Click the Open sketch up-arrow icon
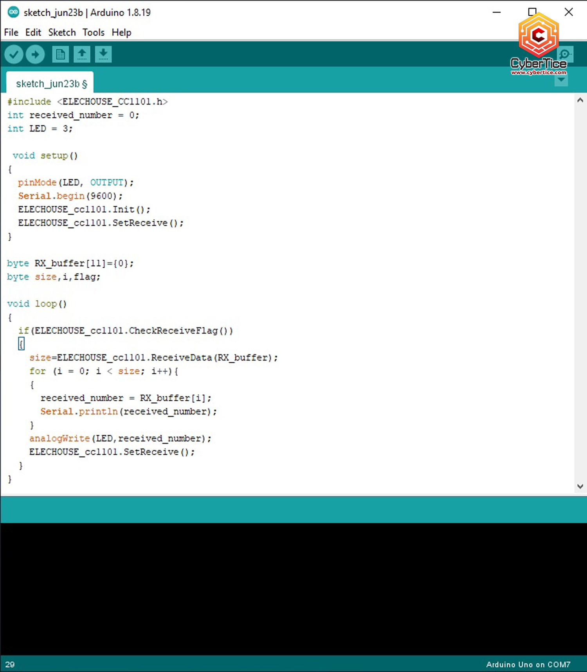Screen dimensions: 587x672 [x=82, y=54]
